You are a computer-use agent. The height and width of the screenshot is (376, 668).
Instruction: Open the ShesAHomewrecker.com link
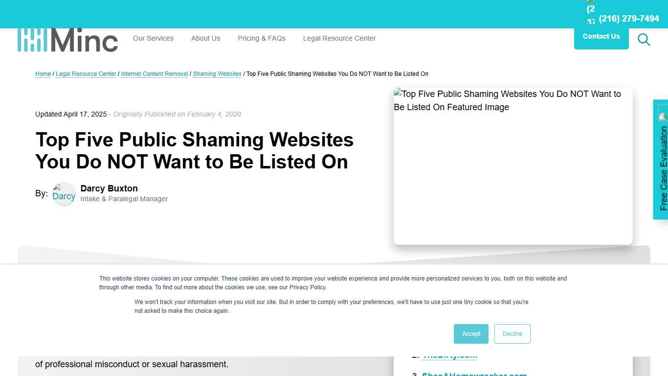click(x=474, y=374)
